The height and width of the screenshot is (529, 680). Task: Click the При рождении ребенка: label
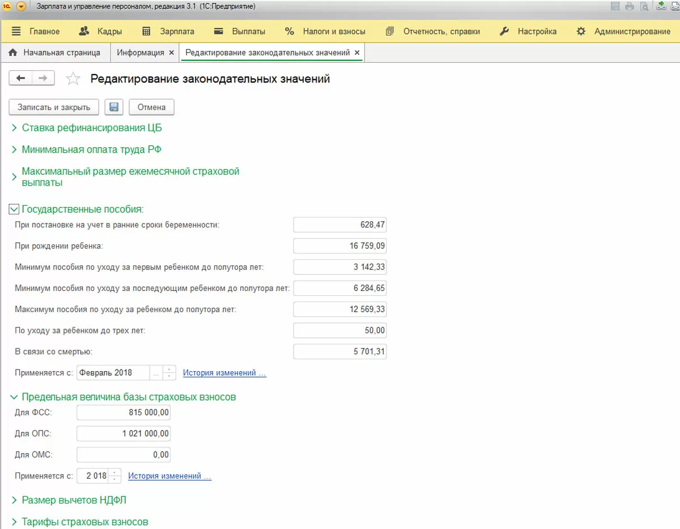click(x=59, y=246)
